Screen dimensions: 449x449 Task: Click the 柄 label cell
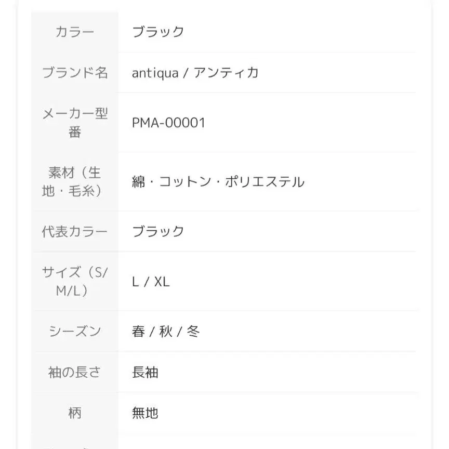coord(75,413)
